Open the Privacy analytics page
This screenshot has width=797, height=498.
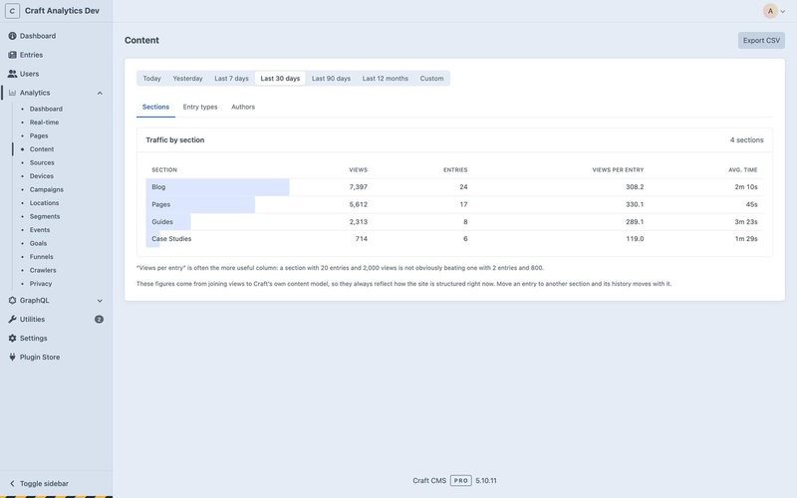[x=41, y=284]
